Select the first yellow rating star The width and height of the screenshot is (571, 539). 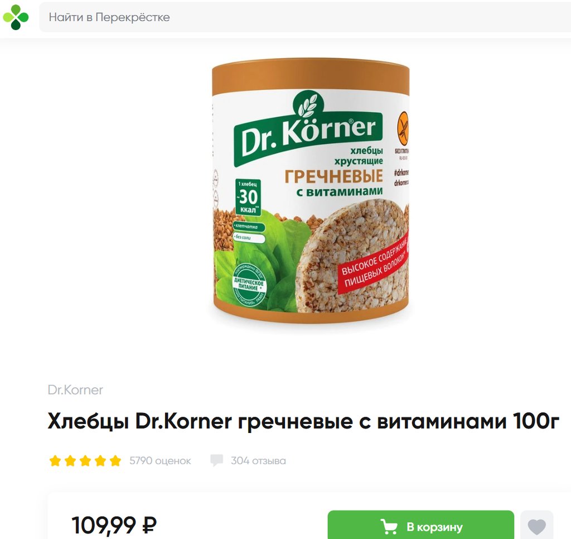pyautogui.click(x=55, y=461)
